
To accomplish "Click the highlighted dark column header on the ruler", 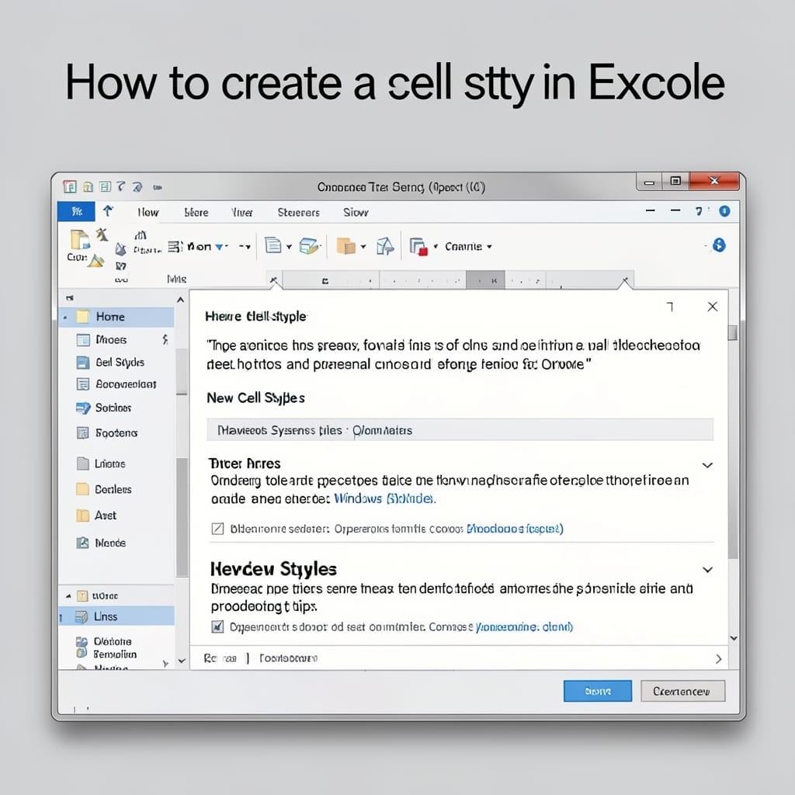I will [x=485, y=279].
